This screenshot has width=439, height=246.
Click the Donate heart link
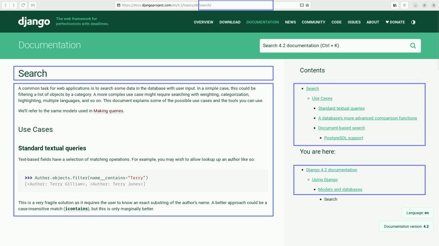pyautogui.click(x=395, y=22)
